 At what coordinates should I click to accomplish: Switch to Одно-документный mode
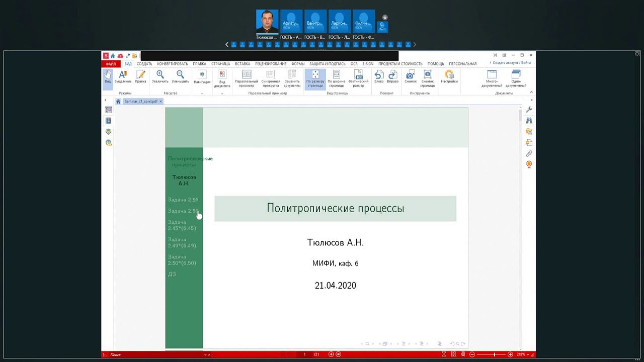coord(516,79)
